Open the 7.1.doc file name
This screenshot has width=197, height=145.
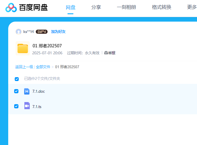[39, 91]
